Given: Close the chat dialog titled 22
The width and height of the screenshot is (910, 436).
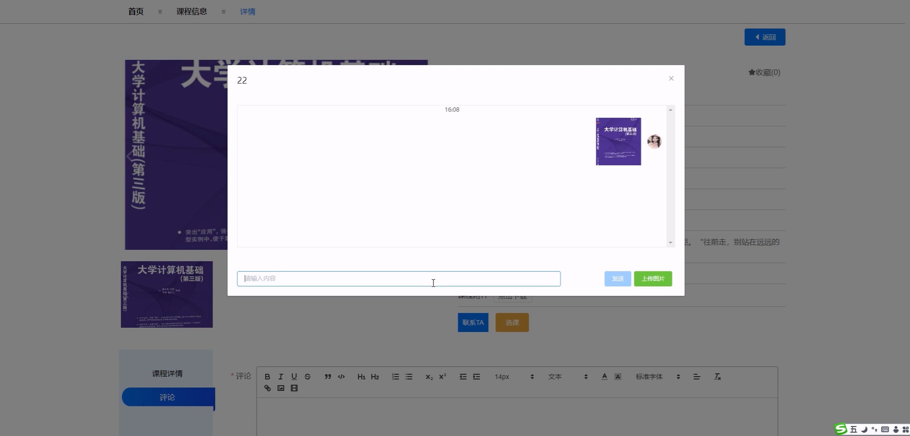Looking at the screenshot, I should click(671, 78).
